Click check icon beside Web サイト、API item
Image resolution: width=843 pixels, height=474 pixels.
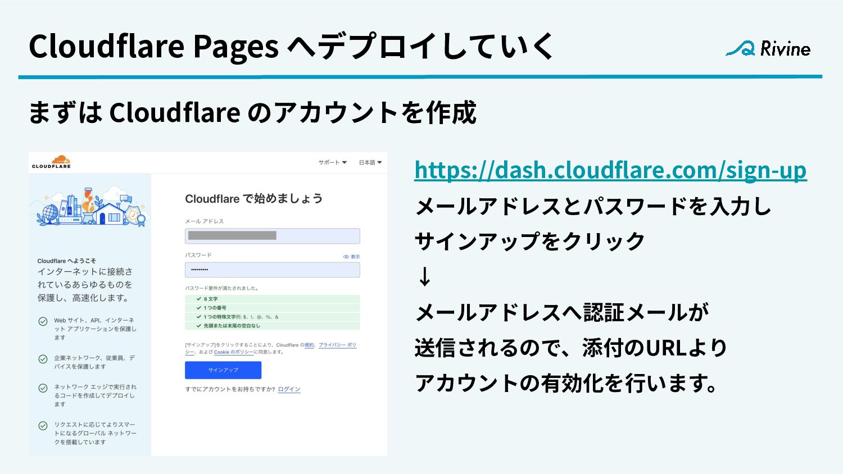tap(43, 321)
